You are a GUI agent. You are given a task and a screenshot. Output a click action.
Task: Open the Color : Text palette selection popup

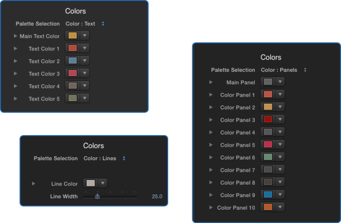point(85,24)
